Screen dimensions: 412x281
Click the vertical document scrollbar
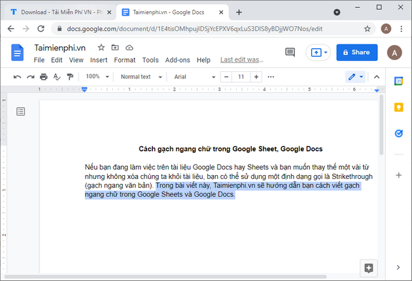point(381,125)
